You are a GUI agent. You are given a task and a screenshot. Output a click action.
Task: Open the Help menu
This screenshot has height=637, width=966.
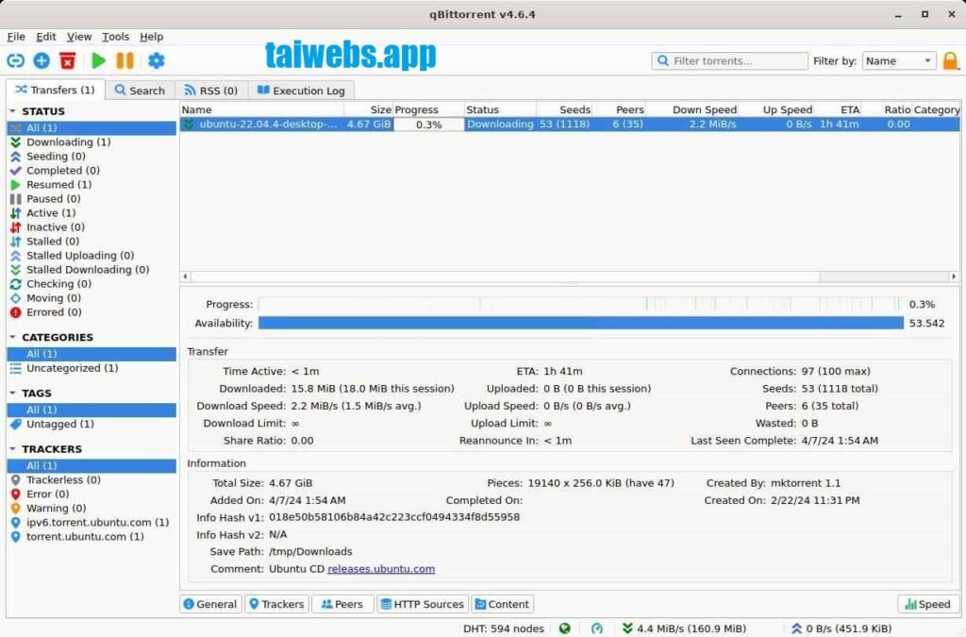(152, 37)
